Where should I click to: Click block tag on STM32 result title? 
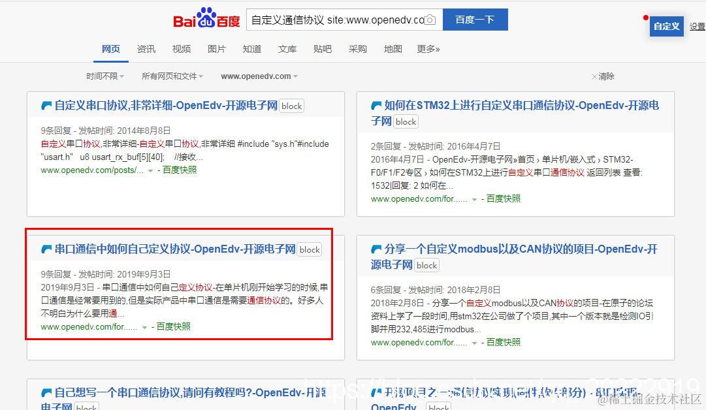(406, 122)
